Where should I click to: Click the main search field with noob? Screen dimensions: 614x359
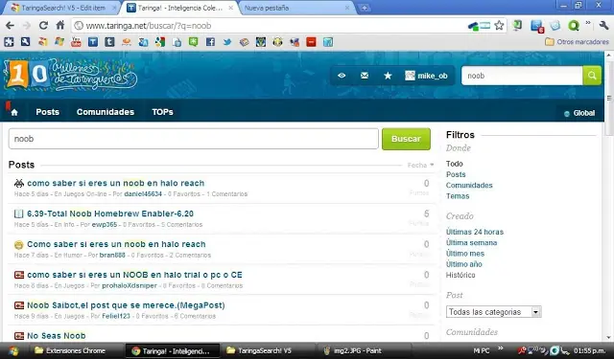[x=194, y=139]
